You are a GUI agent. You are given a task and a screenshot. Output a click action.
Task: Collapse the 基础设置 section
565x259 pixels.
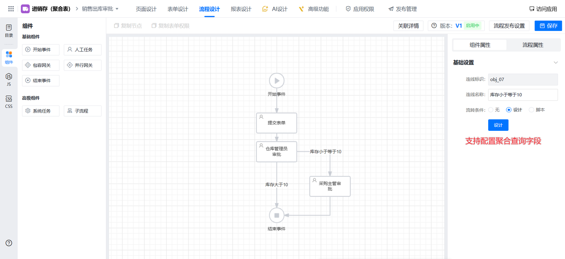pos(555,63)
